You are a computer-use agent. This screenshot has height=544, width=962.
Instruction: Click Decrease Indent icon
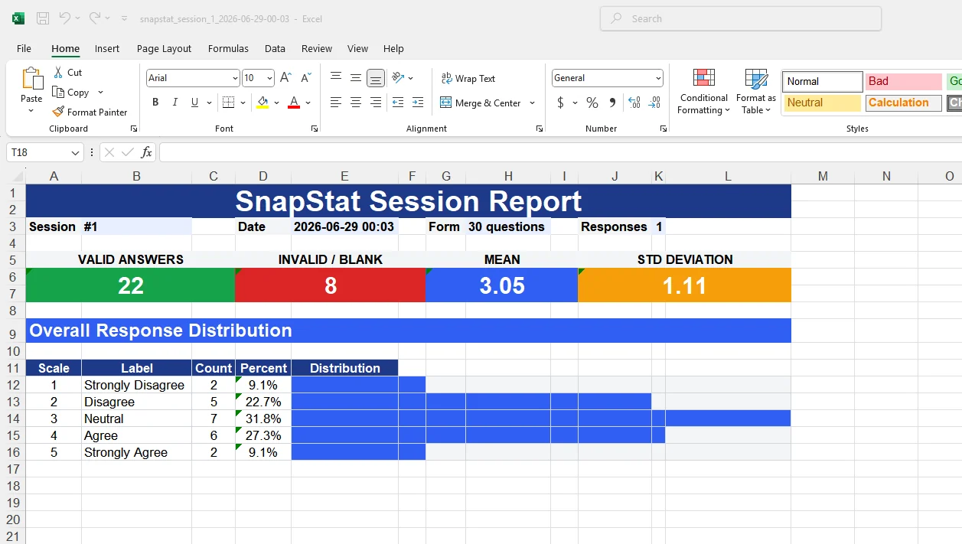coord(398,103)
